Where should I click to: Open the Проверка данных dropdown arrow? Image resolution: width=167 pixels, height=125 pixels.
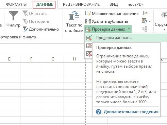(x=129, y=29)
